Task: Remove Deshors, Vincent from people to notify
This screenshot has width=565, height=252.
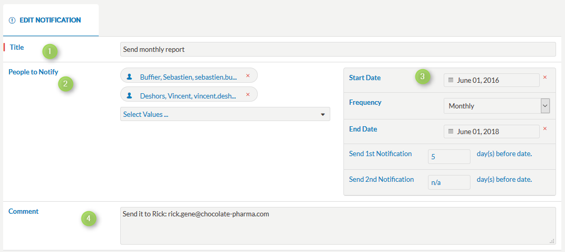Action: 247,94
